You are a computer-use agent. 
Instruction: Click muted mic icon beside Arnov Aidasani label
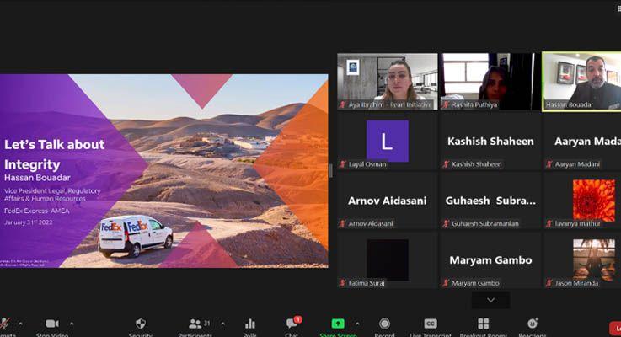pyautogui.click(x=343, y=224)
